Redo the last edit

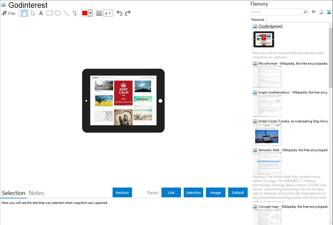coord(128,13)
